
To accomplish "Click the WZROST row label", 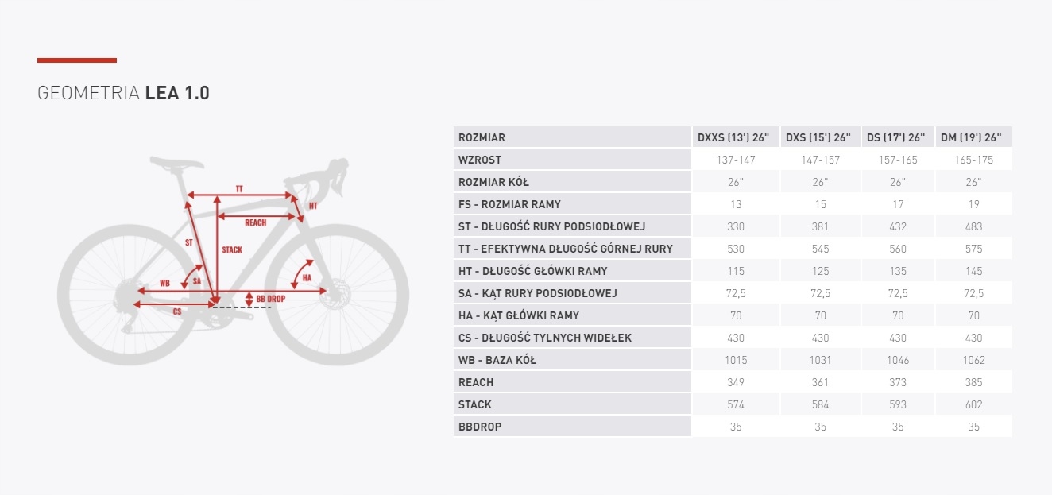I will 480,160.
